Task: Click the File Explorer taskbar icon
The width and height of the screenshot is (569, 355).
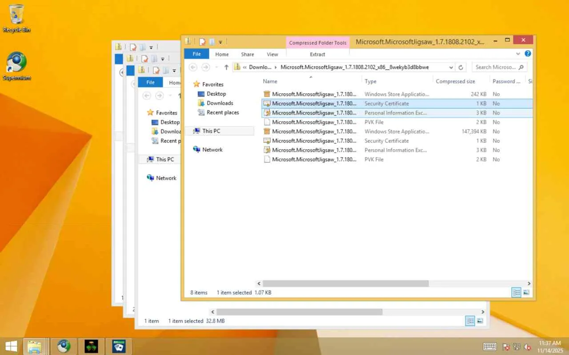Action: (35, 346)
